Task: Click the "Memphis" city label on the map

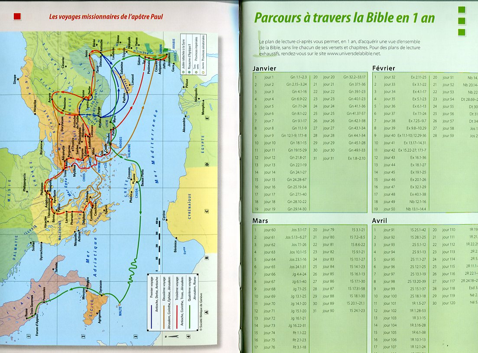Action: 203,109
